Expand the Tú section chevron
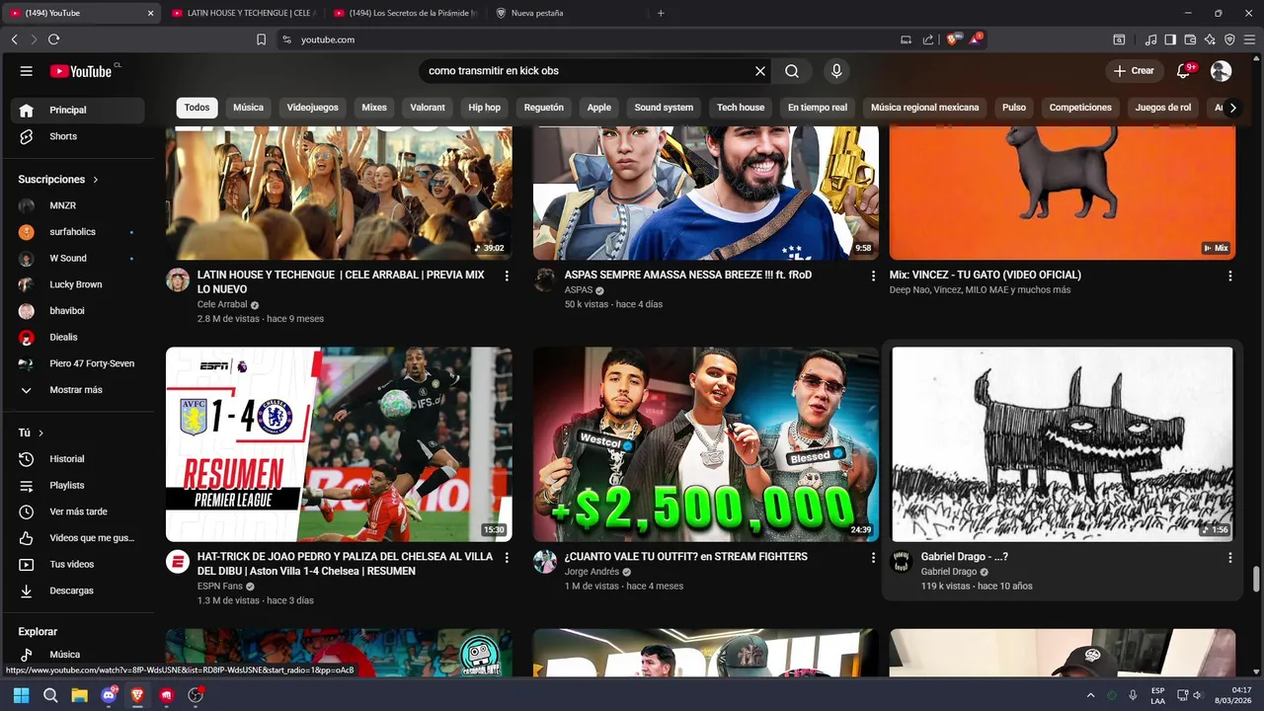Screen dimensions: 1264x711 40,434
